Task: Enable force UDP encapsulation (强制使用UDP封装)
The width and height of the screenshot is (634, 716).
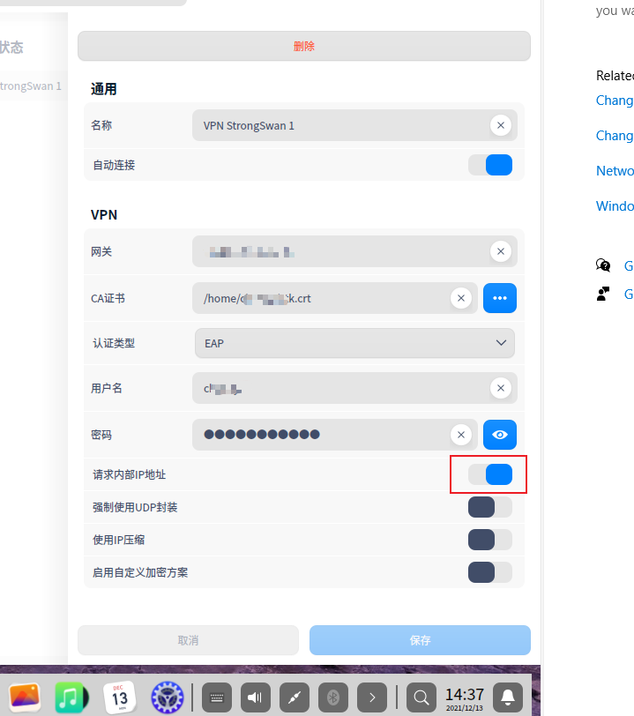Action: [490, 507]
